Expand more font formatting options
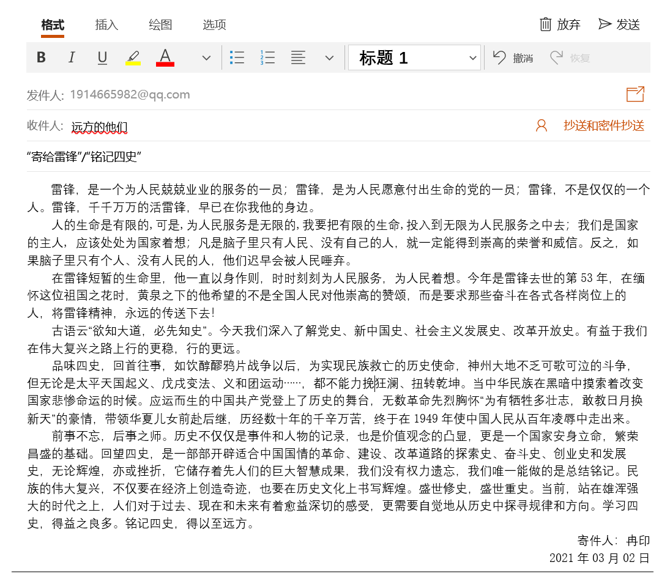The image size is (670, 573). point(206,58)
